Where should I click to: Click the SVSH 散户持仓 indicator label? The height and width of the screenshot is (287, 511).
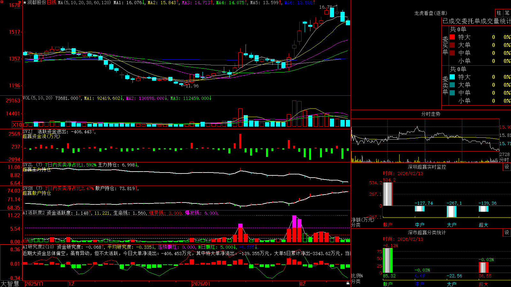coord(27,188)
